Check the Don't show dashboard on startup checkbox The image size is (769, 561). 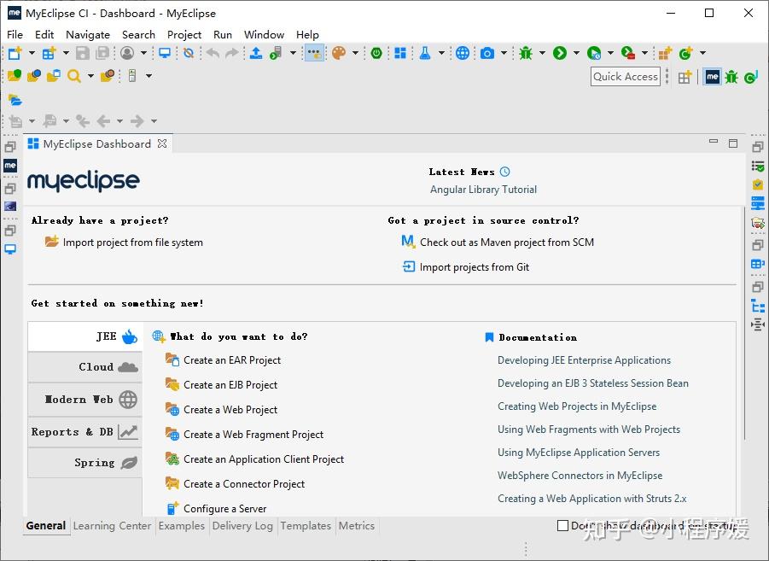coord(563,526)
